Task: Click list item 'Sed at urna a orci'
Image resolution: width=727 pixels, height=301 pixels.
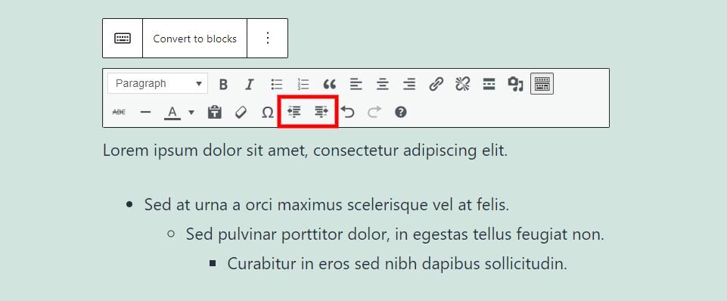Action: point(327,204)
